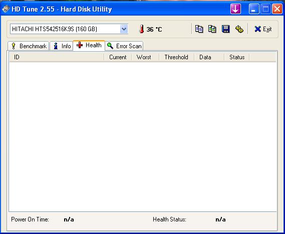Open options via the yellow tools icon

239,29
